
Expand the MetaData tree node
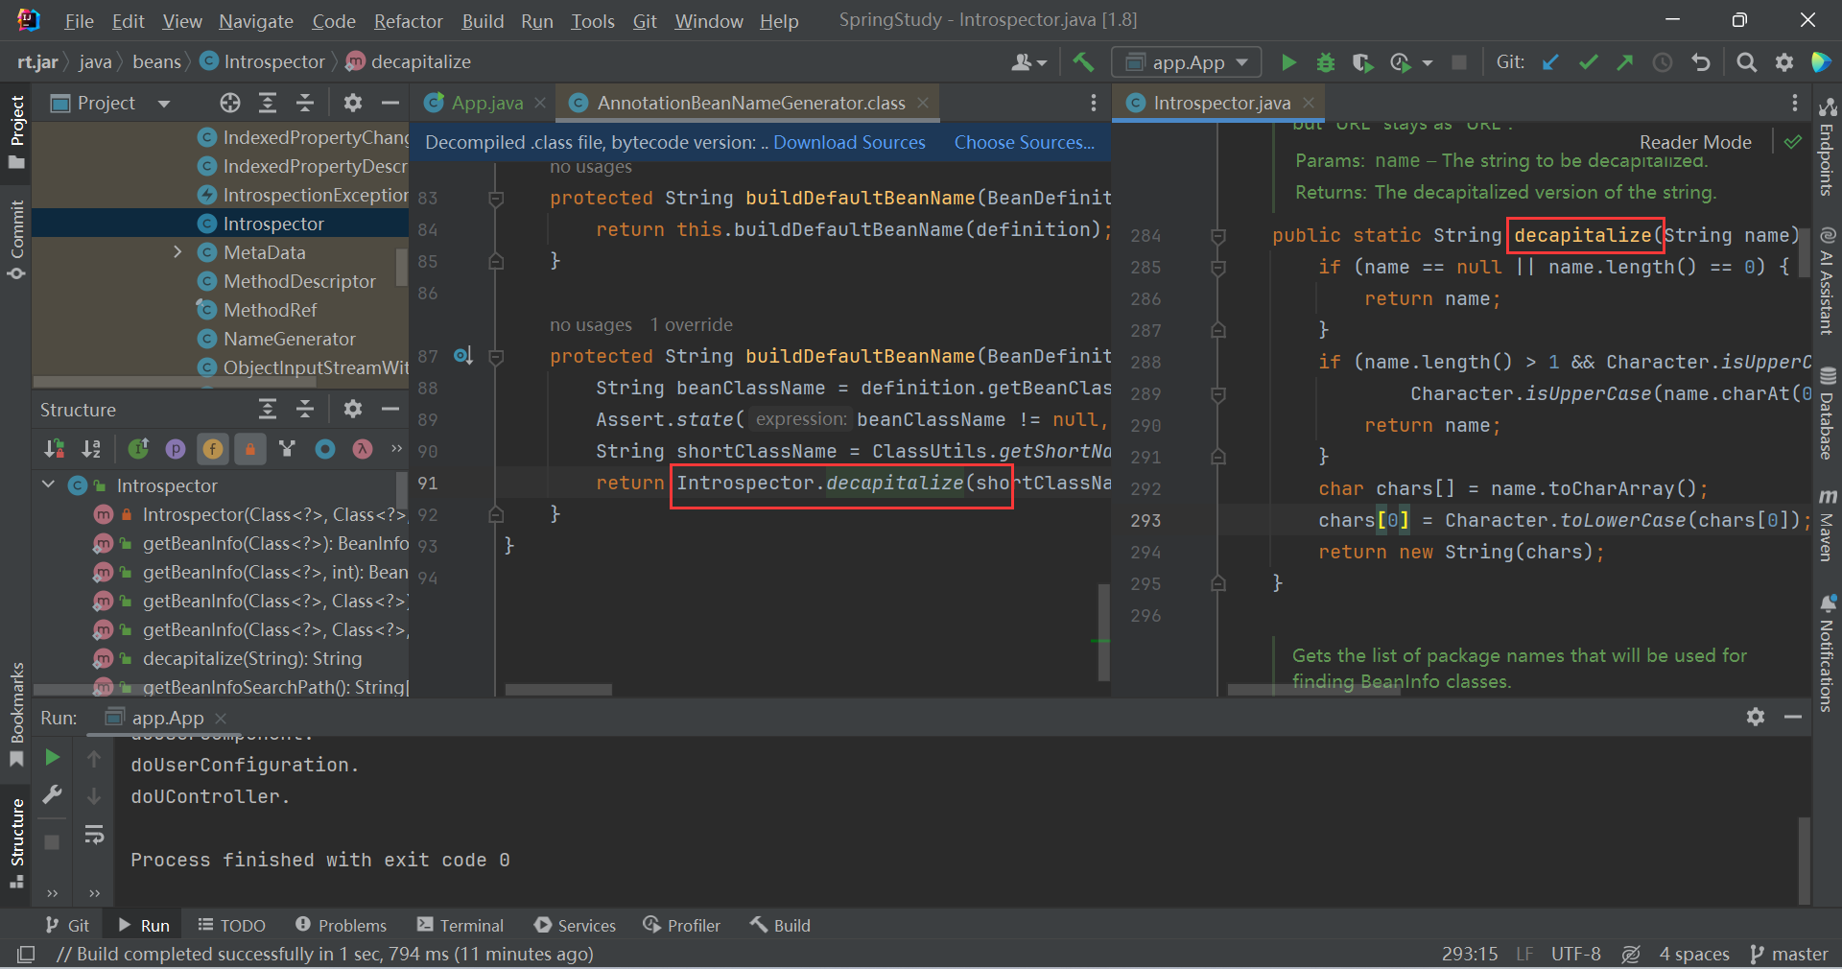tap(177, 252)
